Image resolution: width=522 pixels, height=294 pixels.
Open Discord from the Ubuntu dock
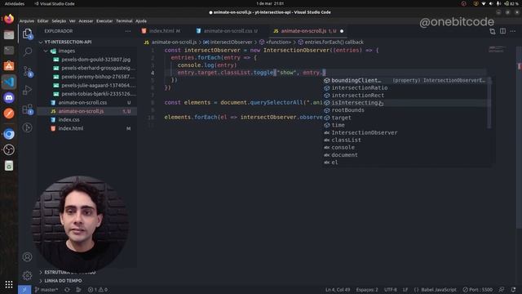9,98
